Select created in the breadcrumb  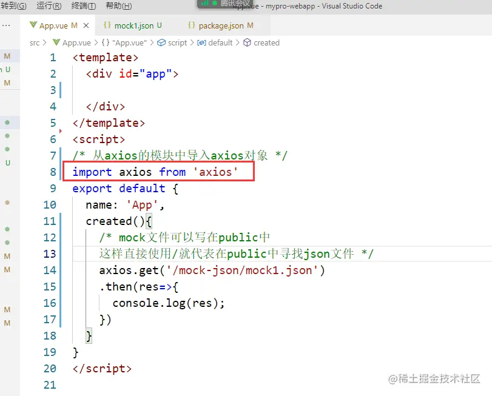point(266,42)
